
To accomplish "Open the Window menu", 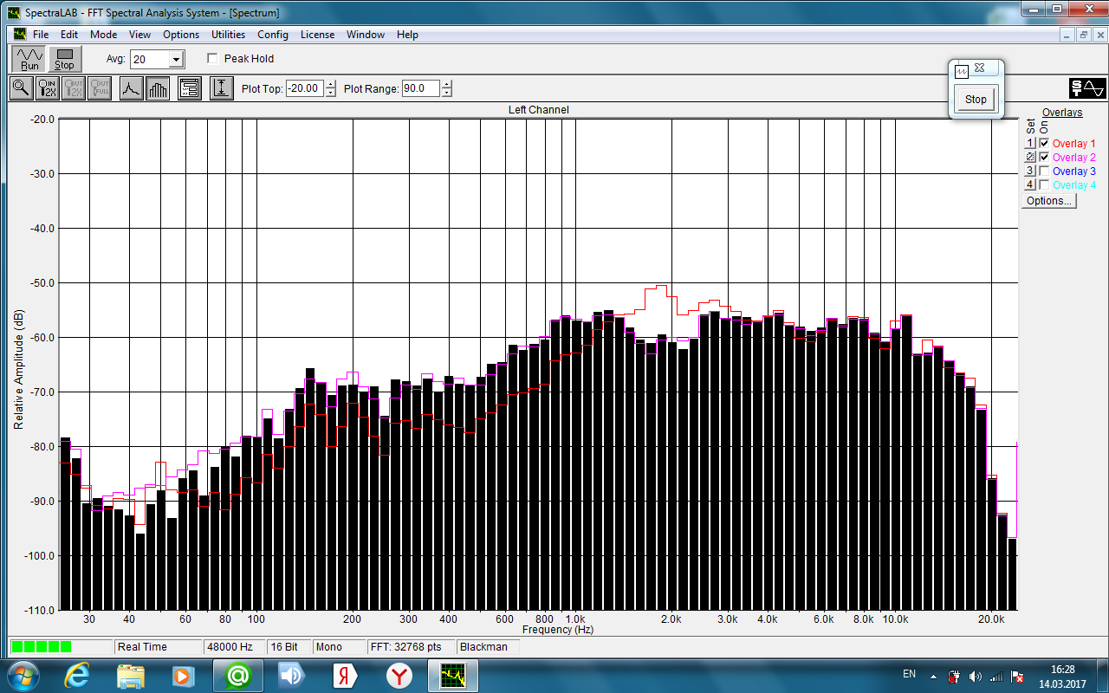I will (366, 35).
